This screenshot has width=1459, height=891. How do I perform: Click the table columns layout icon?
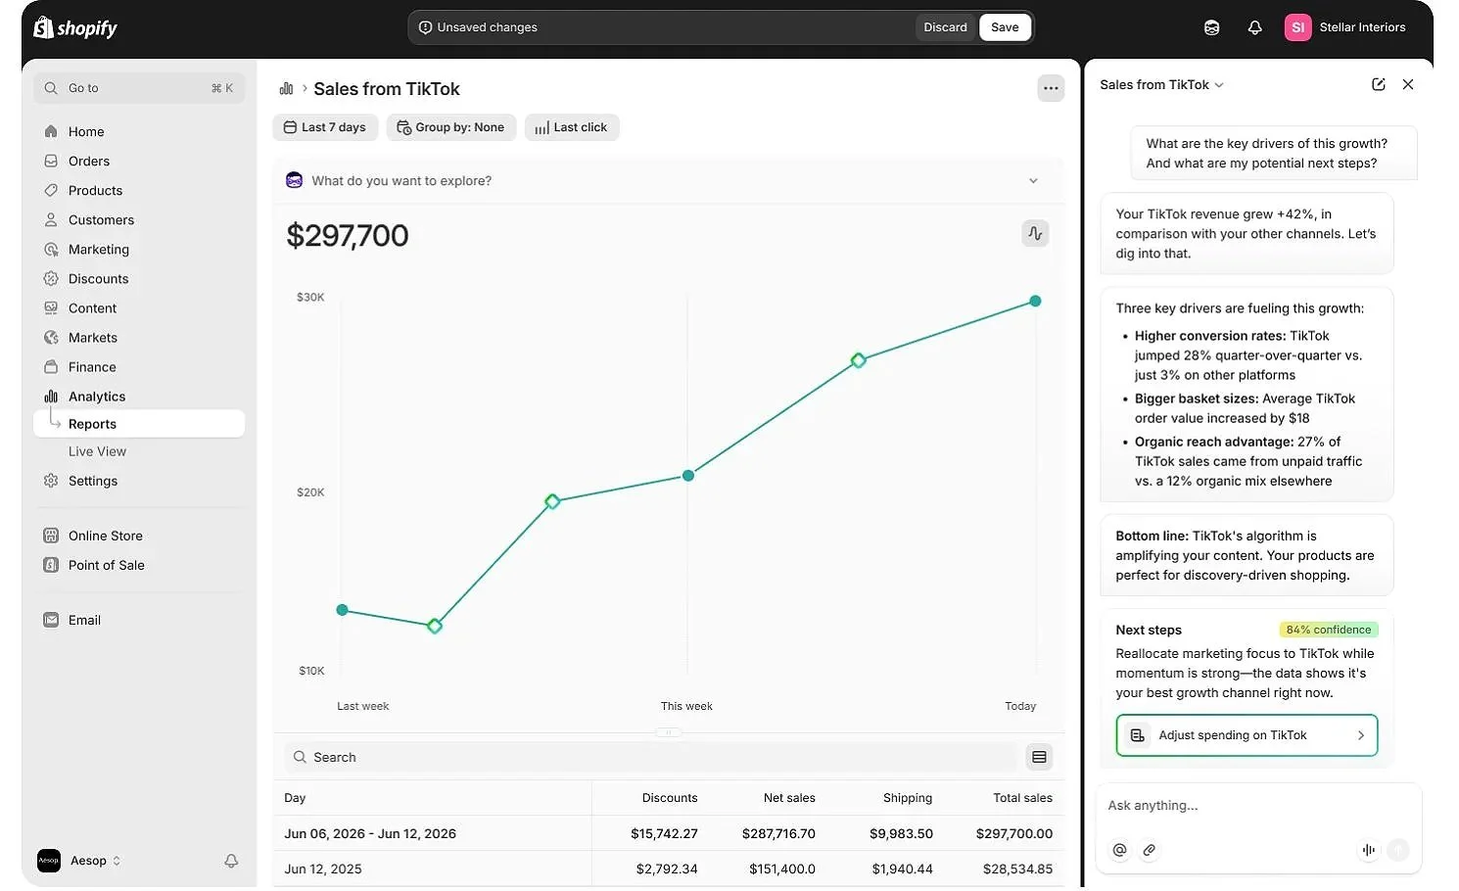click(x=1039, y=757)
